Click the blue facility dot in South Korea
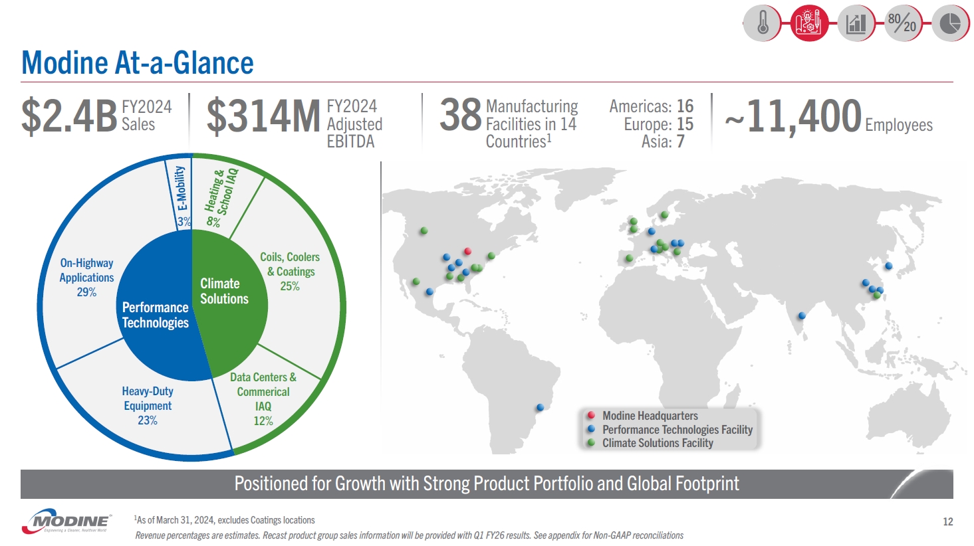 pyautogui.click(x=889, y=266)
